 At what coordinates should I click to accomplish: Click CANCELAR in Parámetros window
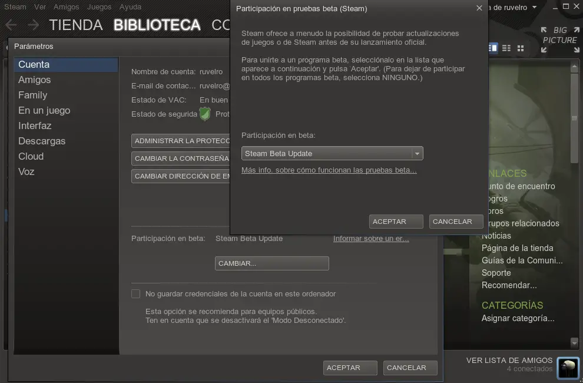[410, 368]
